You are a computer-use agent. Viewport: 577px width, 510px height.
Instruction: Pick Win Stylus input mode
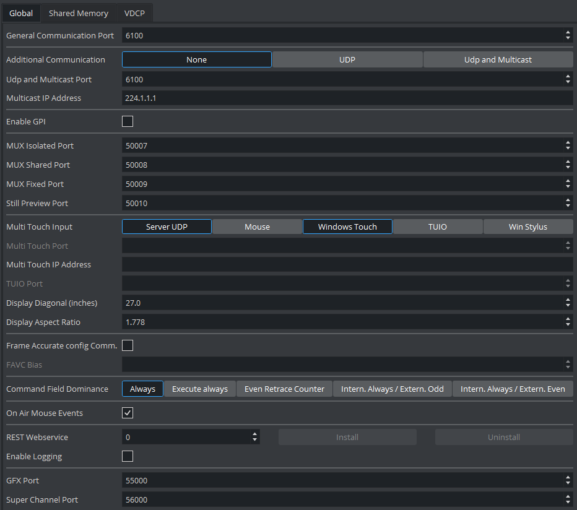pyautogui.click(x=527, y=227)
